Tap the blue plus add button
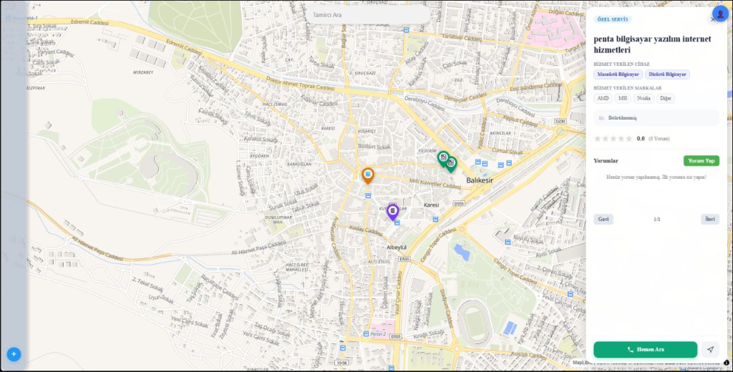Screen dimensions: 733x372 14,354
